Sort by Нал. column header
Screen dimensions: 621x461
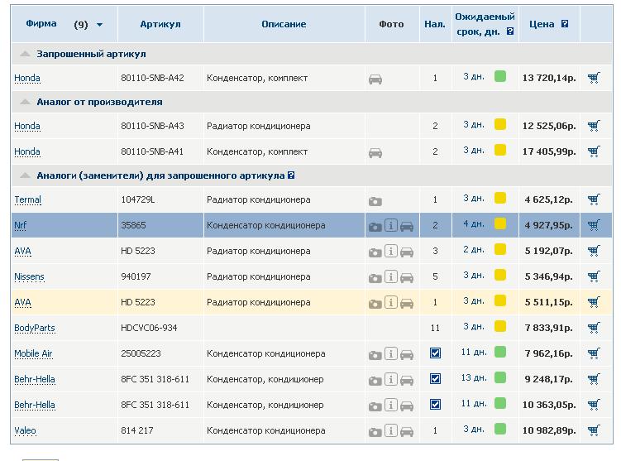(435, 24)
